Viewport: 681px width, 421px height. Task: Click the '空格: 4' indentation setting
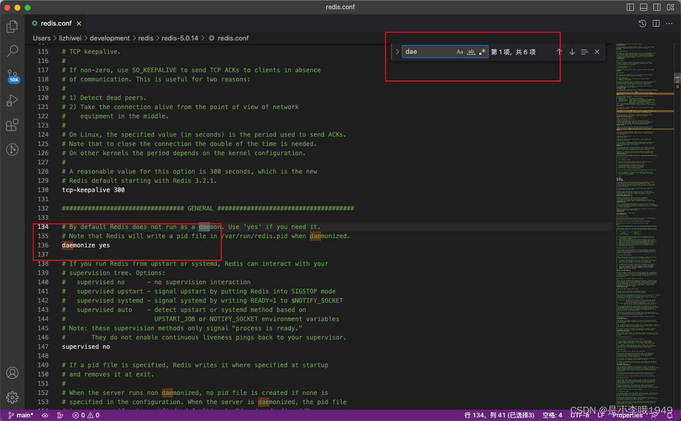553,415
